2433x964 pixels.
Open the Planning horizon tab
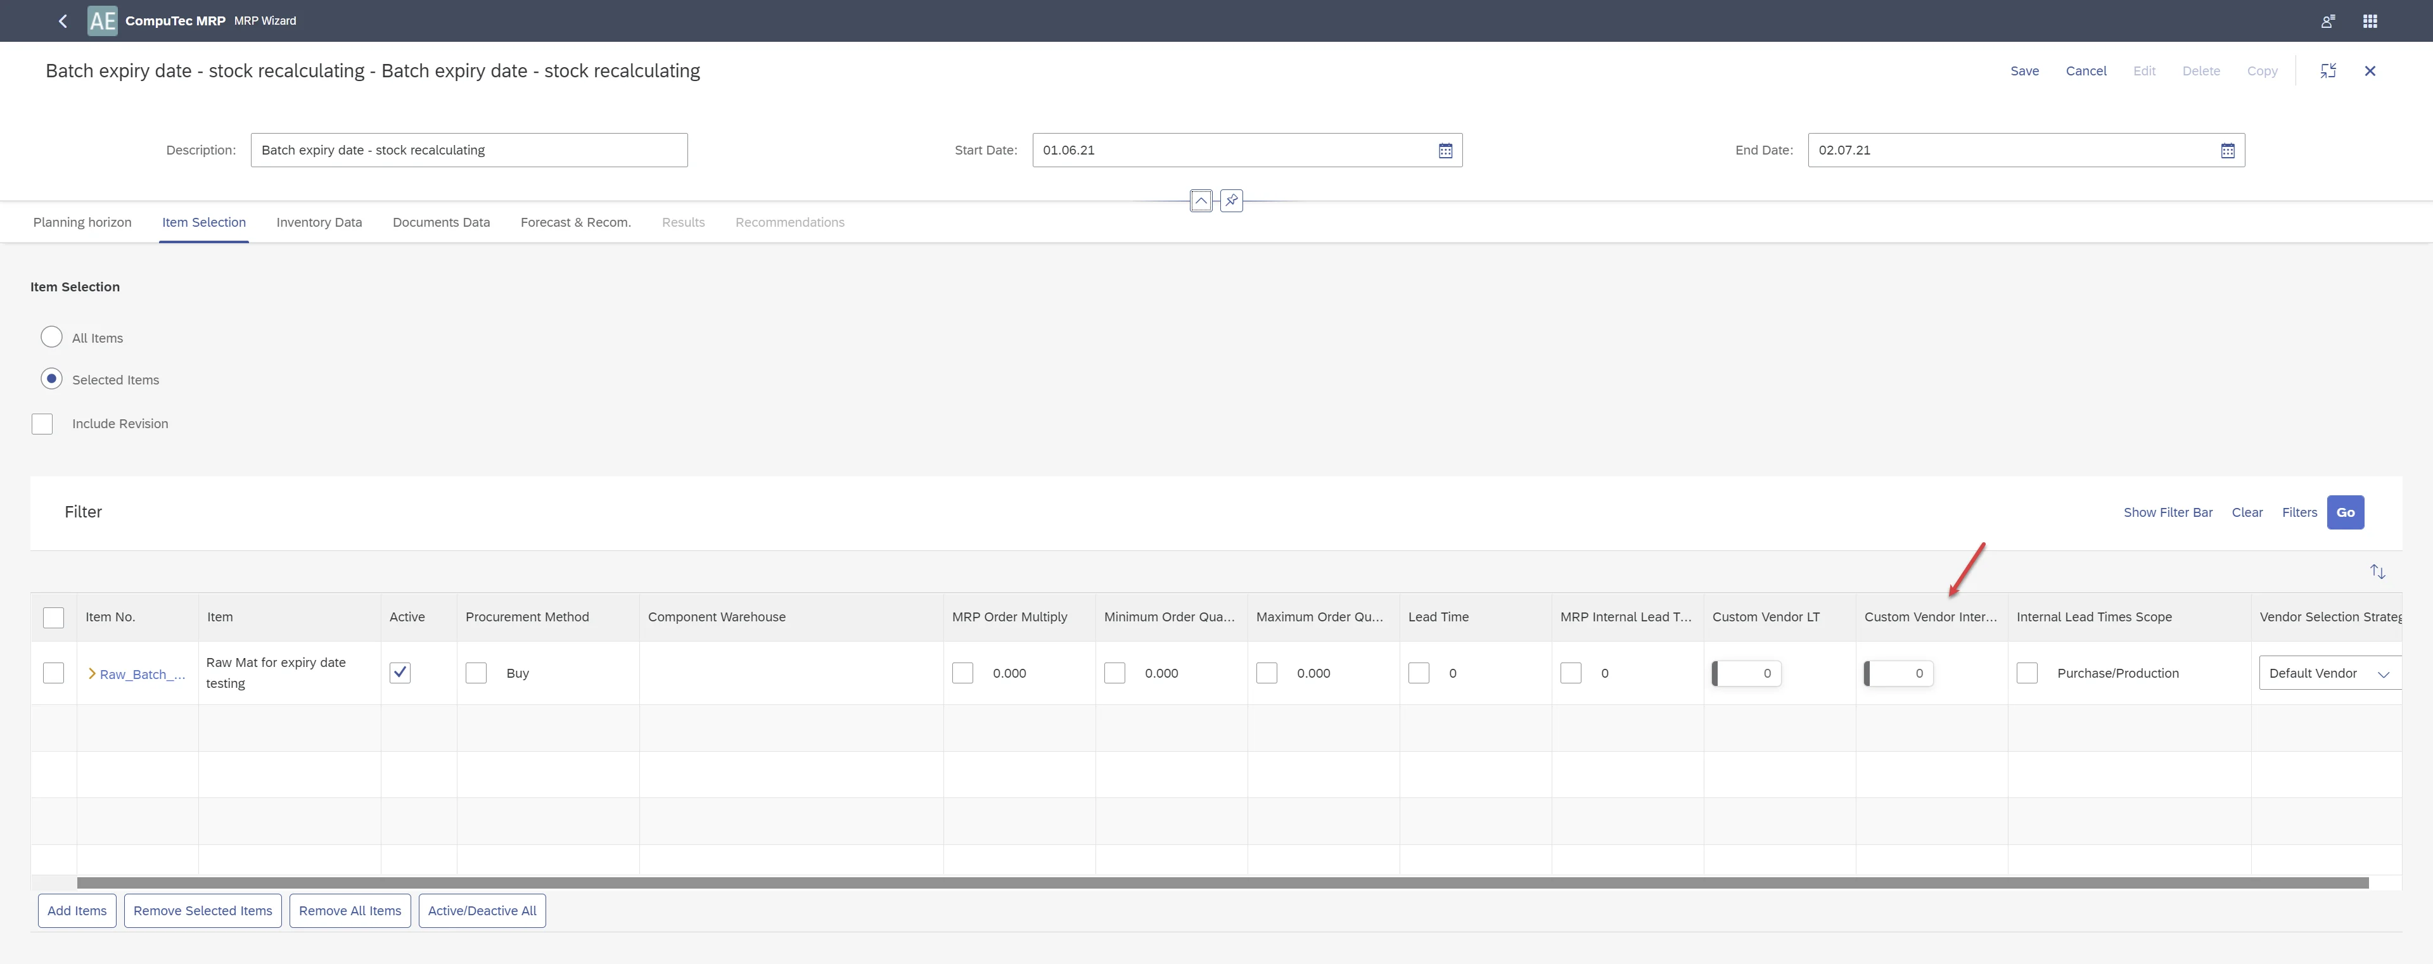(82, 222)
